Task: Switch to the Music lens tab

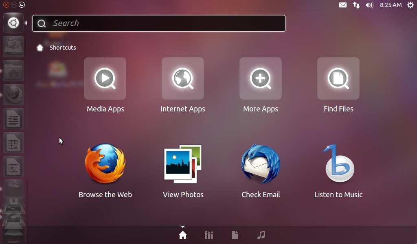Action: (x=261, y=235)
